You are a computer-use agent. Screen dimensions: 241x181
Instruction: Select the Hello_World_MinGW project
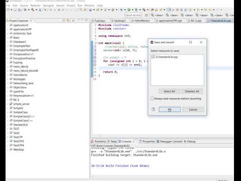coord(26,71)
